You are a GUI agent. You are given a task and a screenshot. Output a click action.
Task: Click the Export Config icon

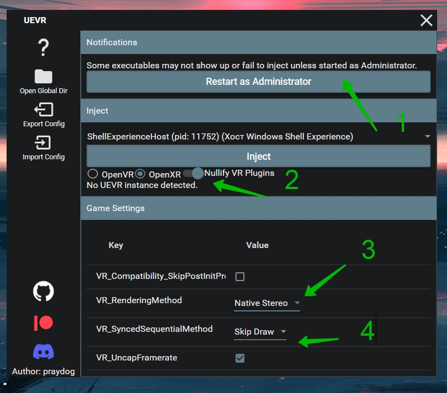coord(43,110)
